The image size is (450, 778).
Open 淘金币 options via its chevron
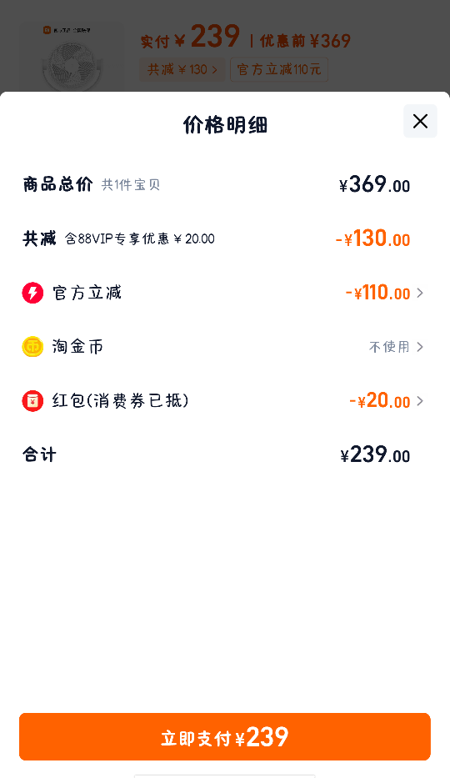420,347
